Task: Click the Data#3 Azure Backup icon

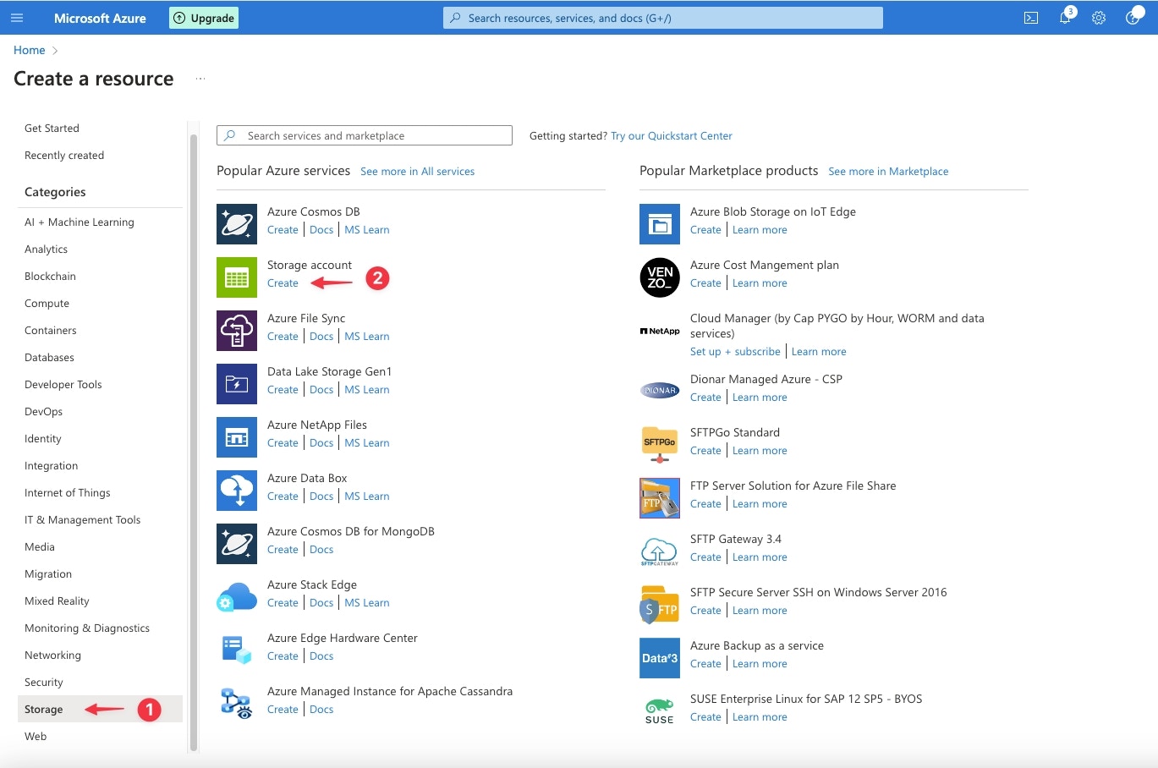Action: [660, 657]
